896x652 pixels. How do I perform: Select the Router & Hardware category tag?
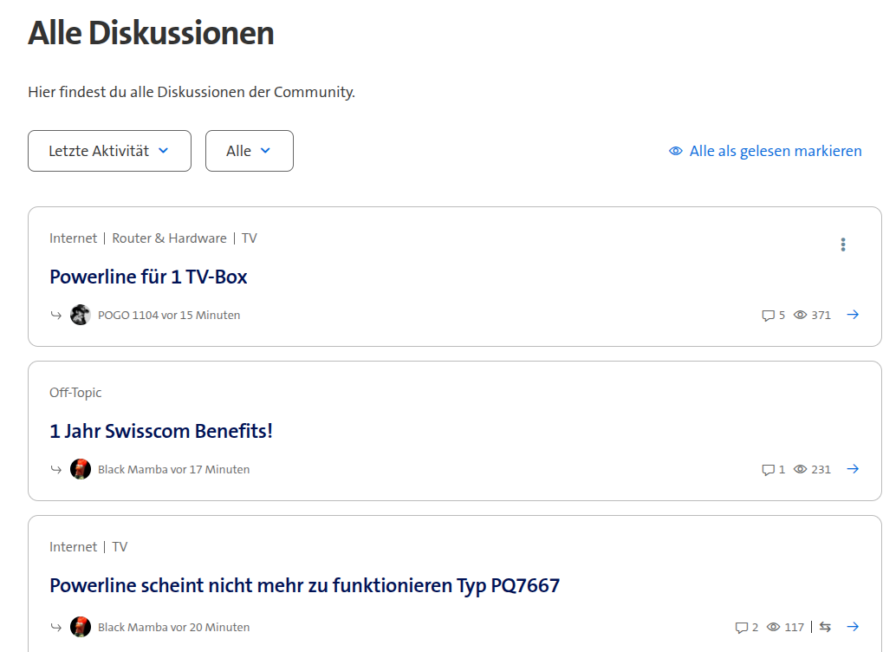(169, 238)
